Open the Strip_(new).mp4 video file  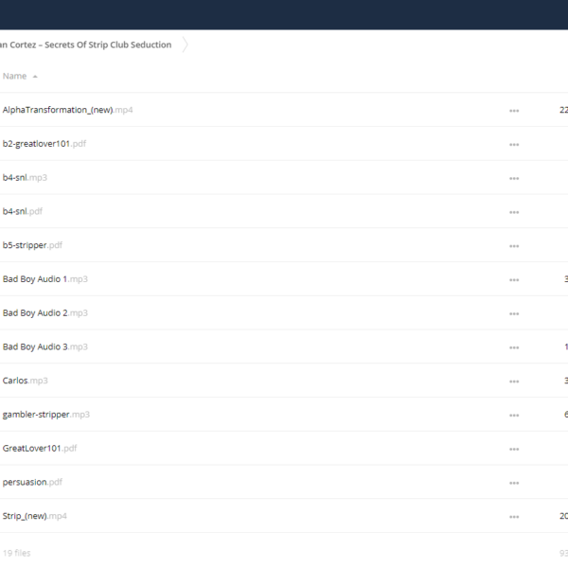(34, 516)
